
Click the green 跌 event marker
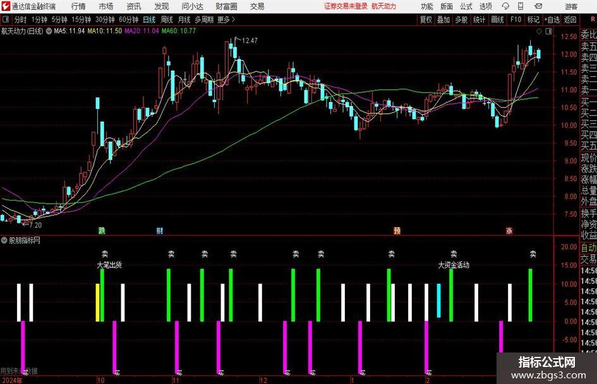[102, 230]
